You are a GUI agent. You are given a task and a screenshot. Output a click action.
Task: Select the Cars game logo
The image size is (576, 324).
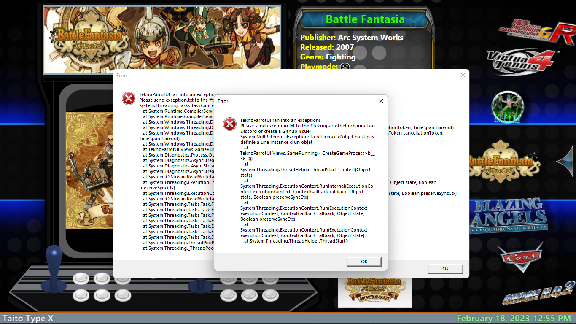click(520, 257)
